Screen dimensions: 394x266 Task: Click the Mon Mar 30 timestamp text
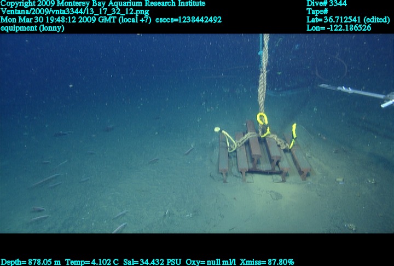click(x=77, y=20)
